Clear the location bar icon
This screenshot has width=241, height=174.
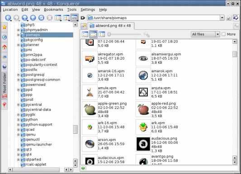pos(83,18)
